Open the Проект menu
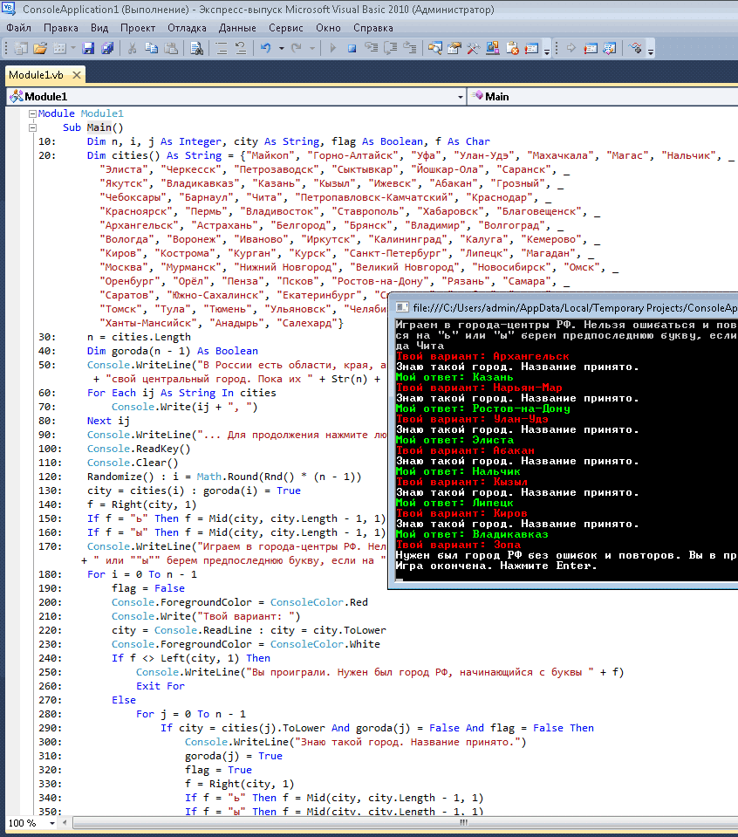 tap(138, 28)
